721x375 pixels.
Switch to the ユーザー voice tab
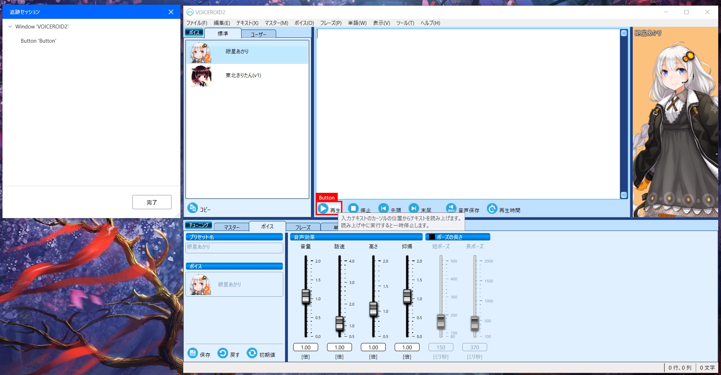coord(258,34)
